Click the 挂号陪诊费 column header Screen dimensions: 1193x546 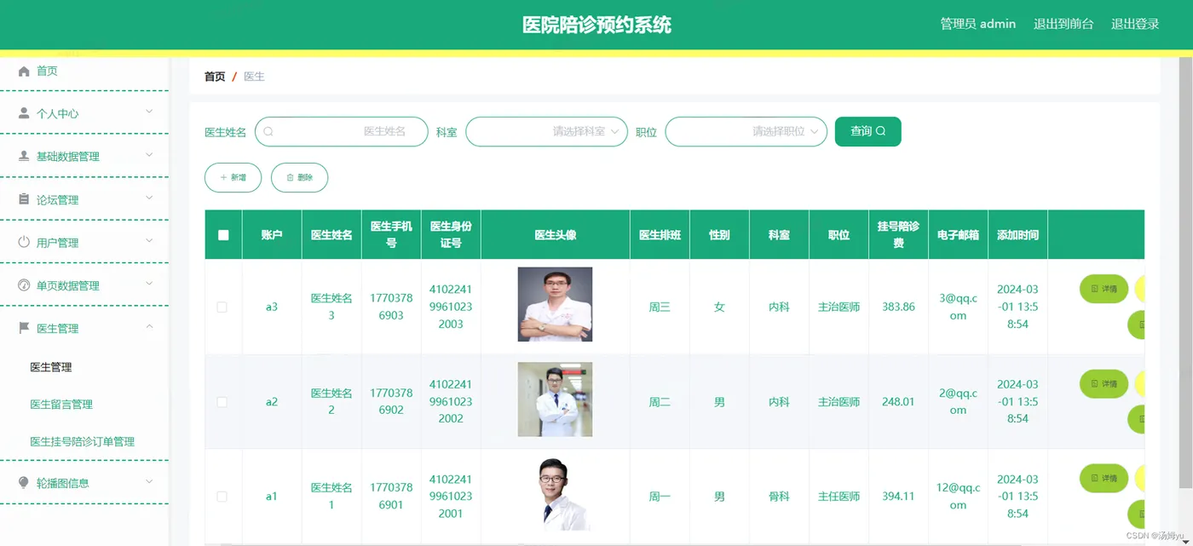(x=898, y=235)
